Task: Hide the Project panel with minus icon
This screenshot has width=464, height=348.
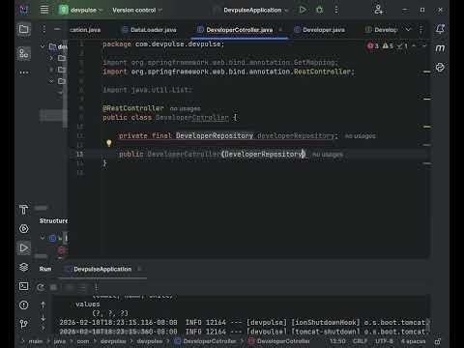Action: pos(57,29)
